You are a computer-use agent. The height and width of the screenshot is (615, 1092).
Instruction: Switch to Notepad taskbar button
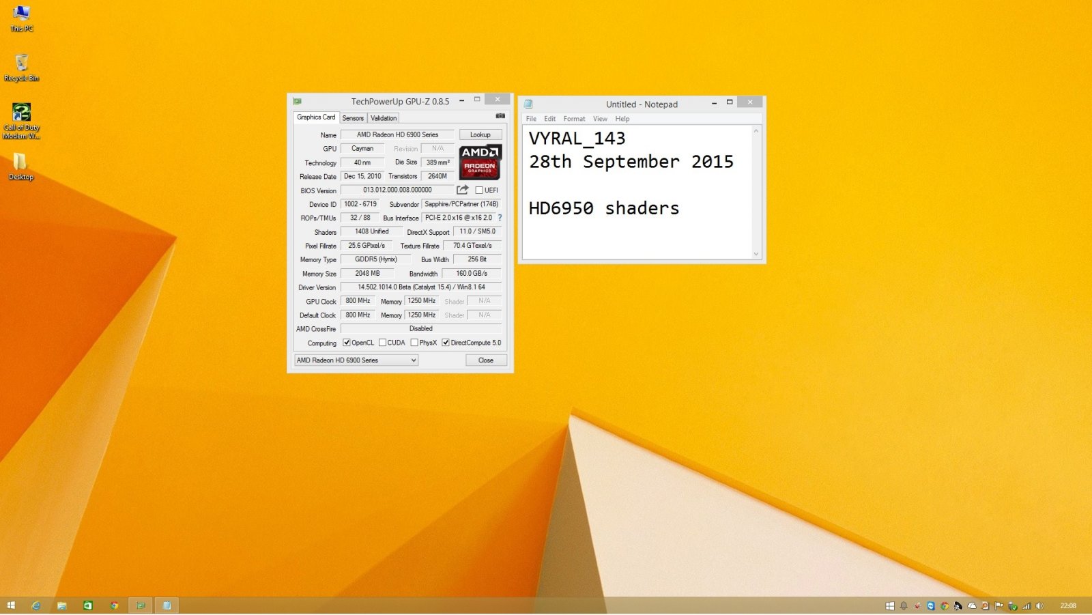pyautogui.click(x=167, y=605)
